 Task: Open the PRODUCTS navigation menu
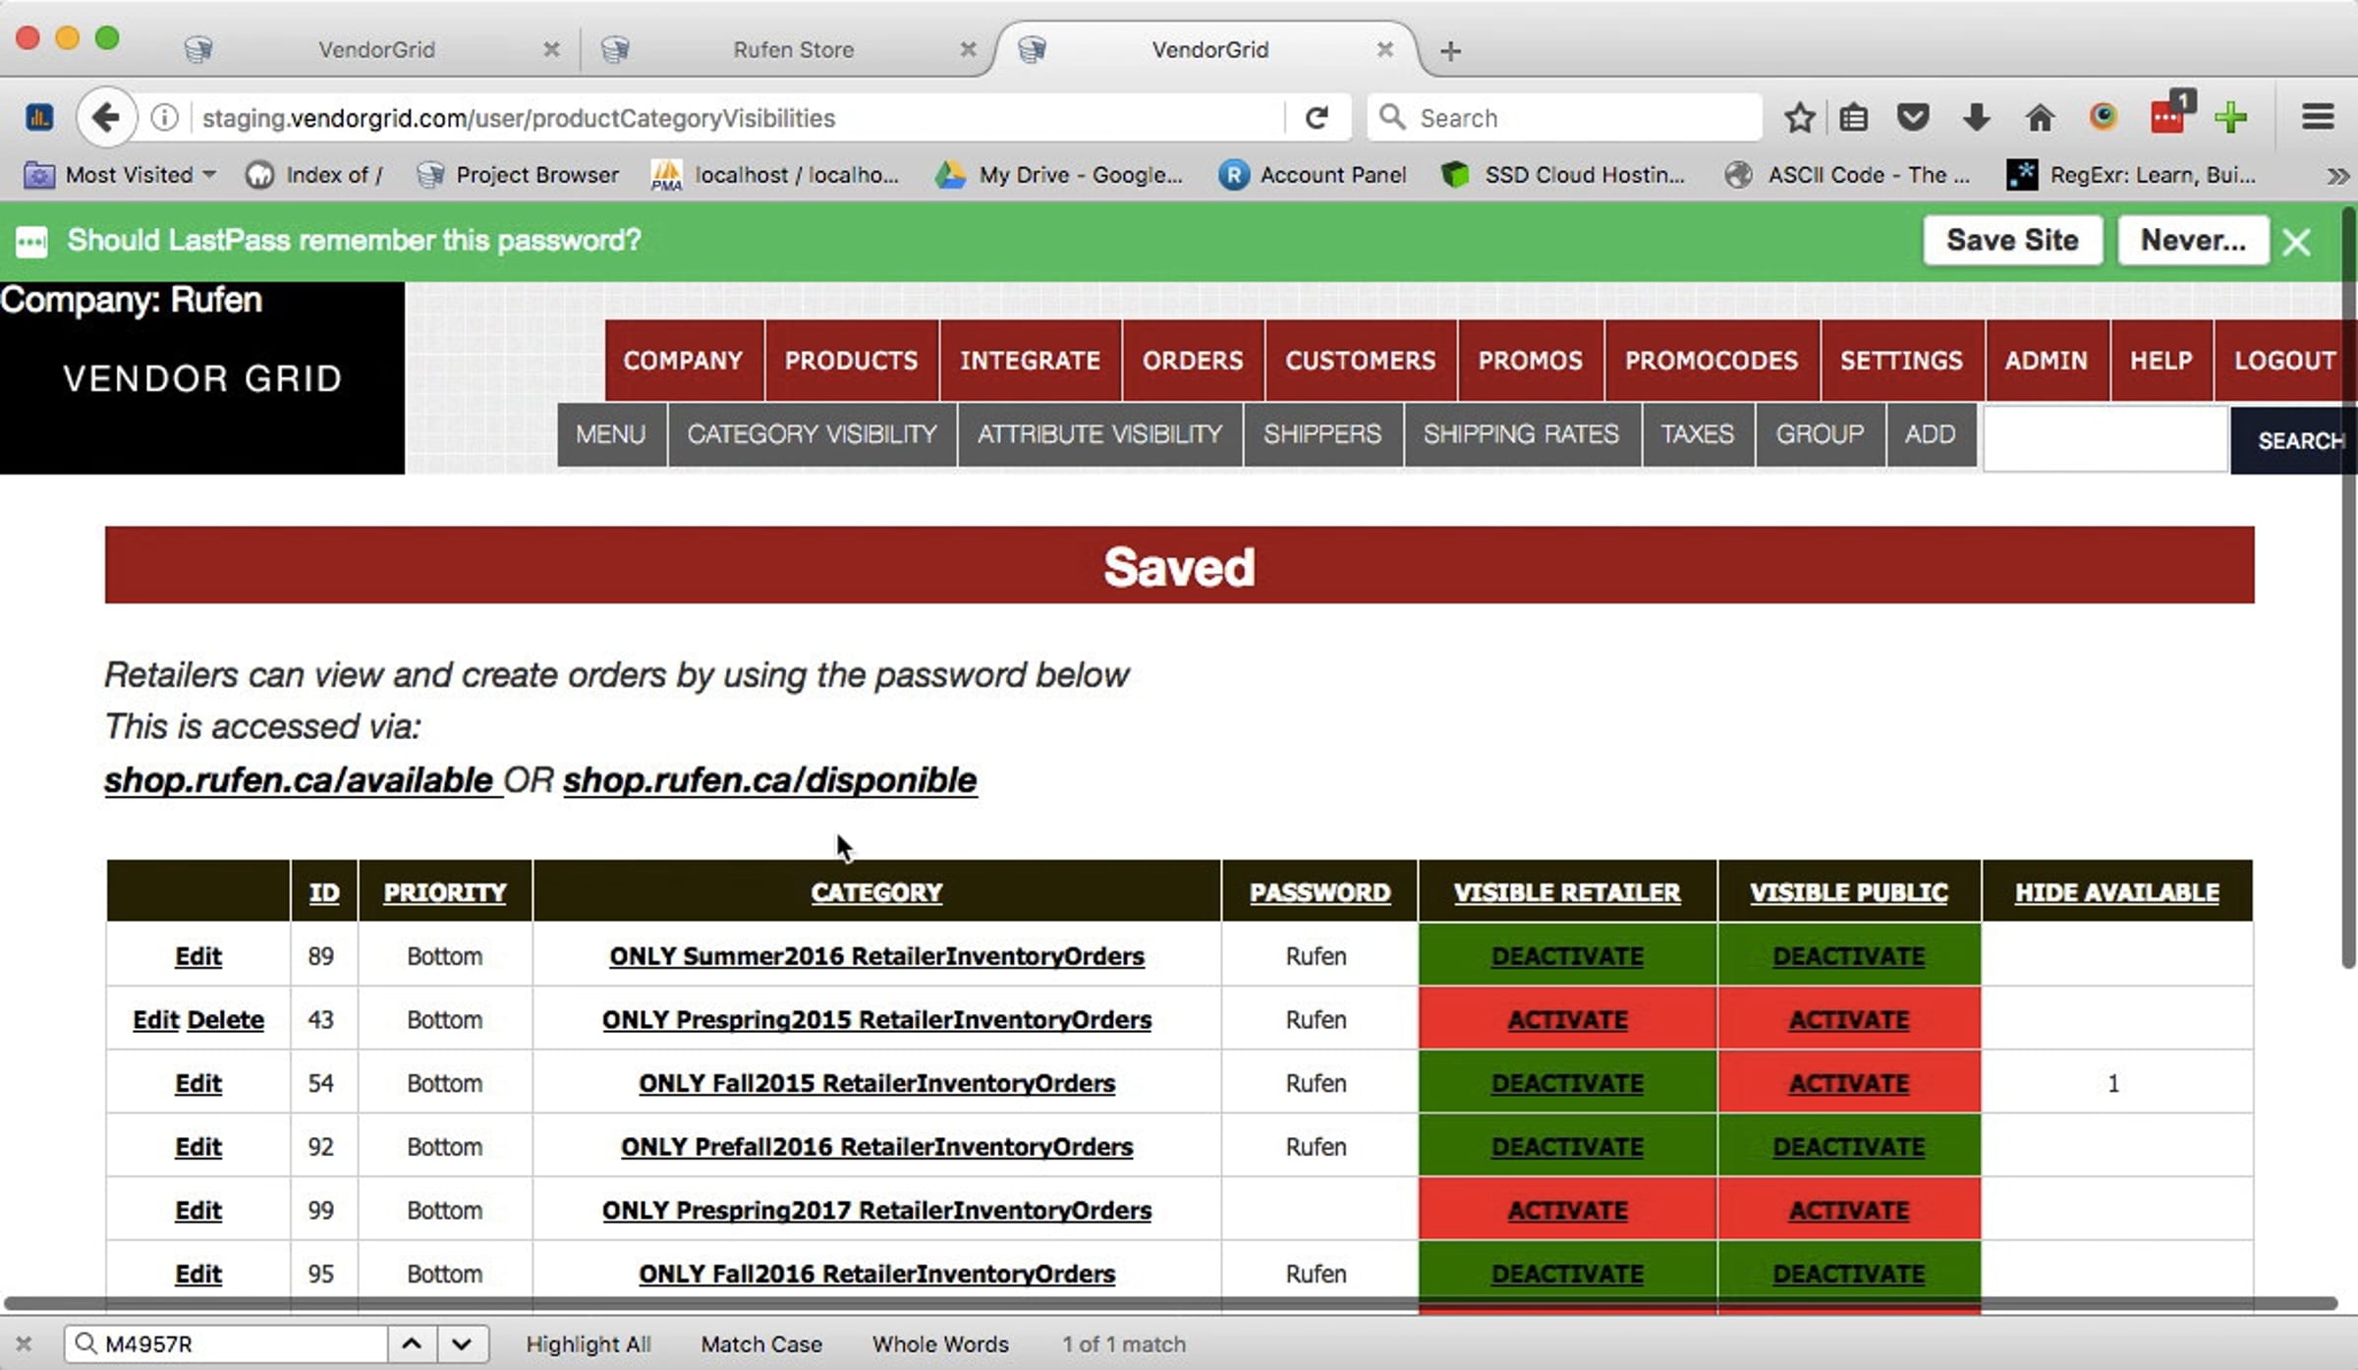tap(851, 361)
